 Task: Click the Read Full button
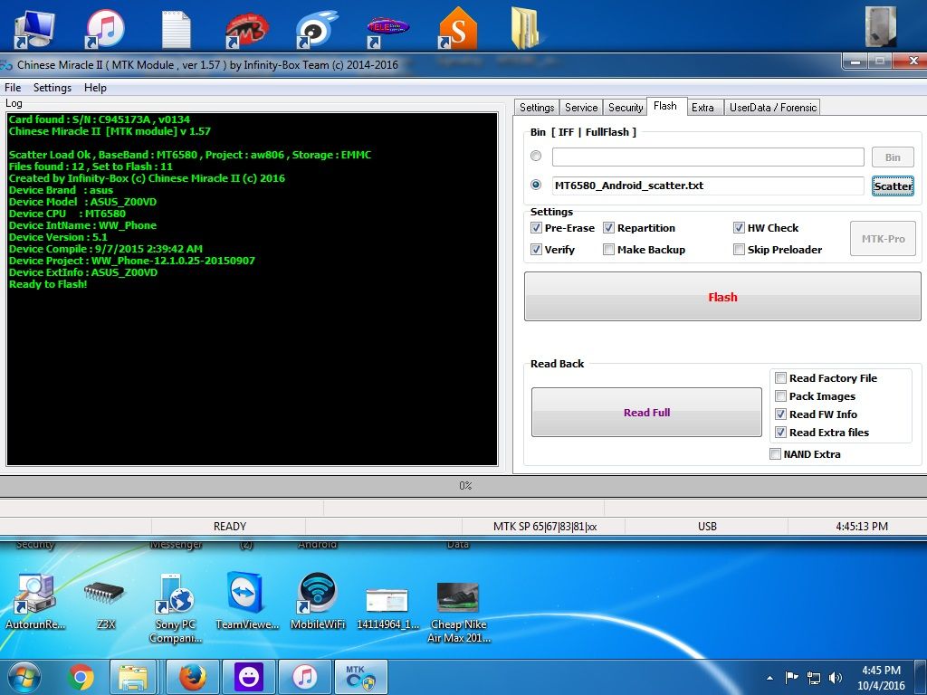pyautogui.click(x=646, y=413)
